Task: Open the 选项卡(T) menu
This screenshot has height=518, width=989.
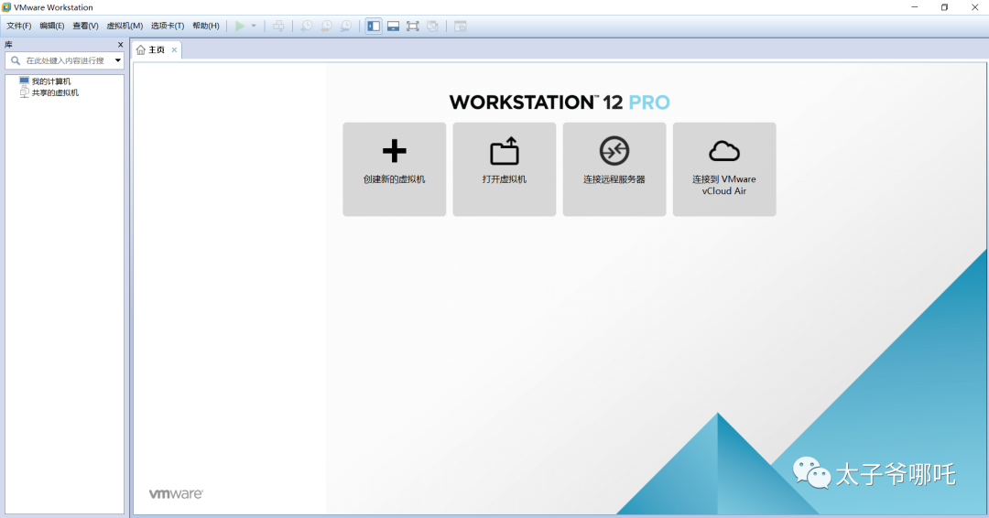Action: (x=168, y=26)
